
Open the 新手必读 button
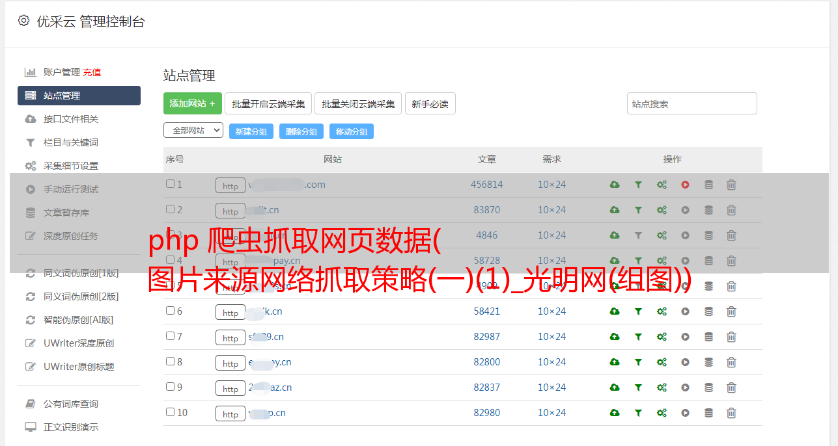pyautogui.click(x=430, y=103)
